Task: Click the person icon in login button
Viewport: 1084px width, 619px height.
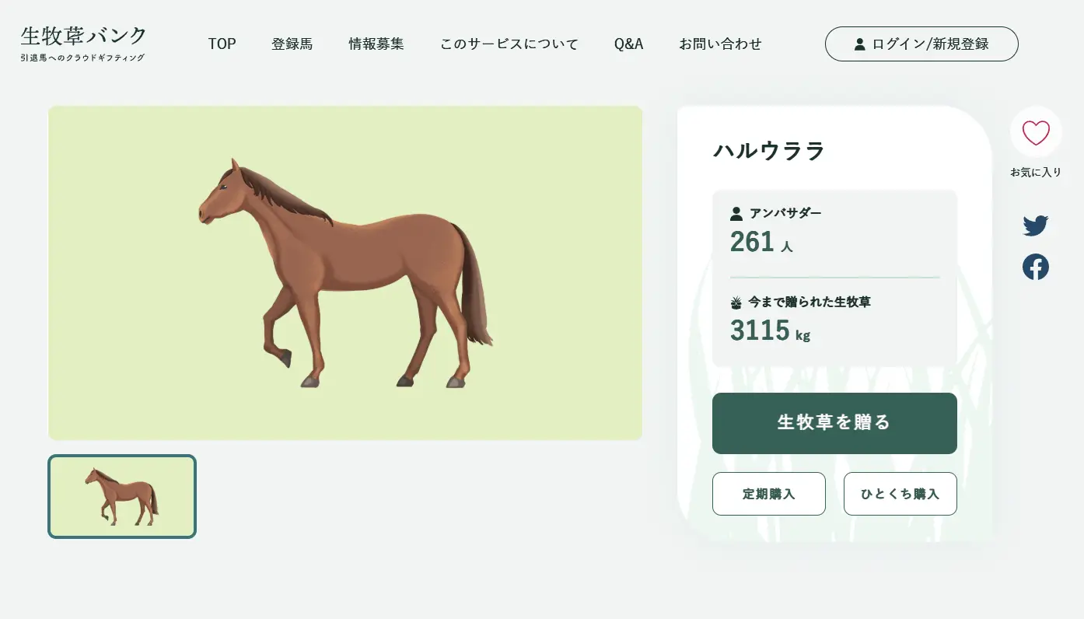Action: 859,44
